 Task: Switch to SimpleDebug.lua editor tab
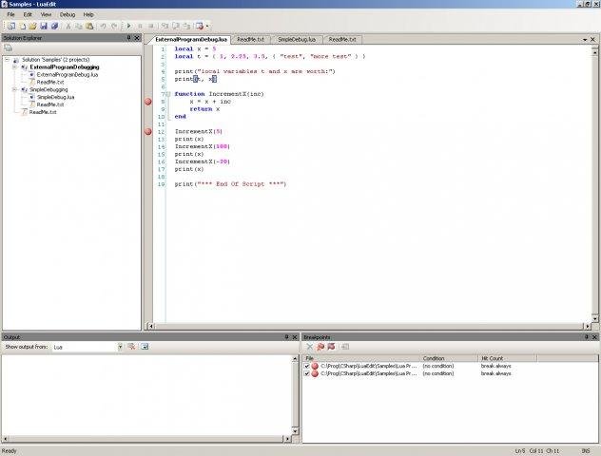[297, 40]
